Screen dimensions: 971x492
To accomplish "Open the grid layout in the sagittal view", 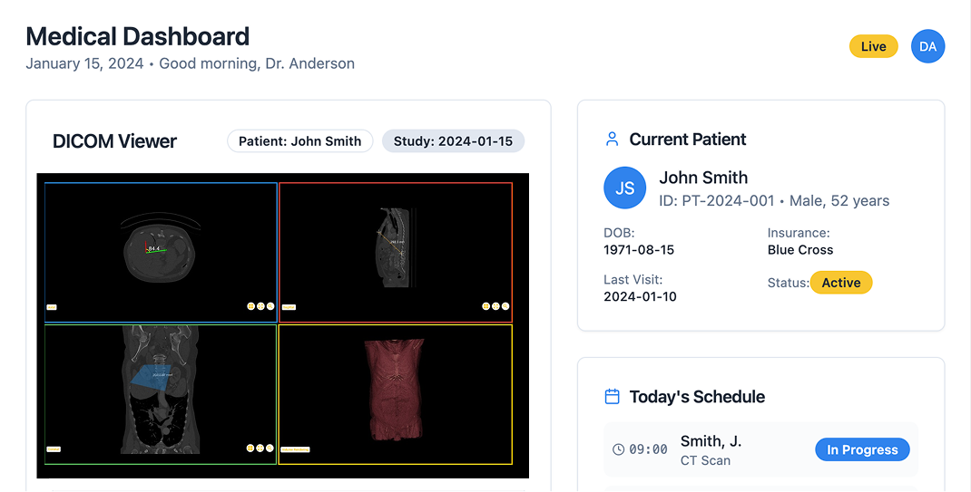I will pos(485,306).
